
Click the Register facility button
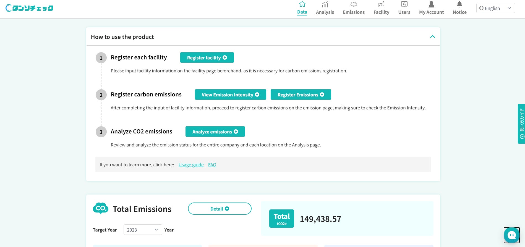[207, 57]
